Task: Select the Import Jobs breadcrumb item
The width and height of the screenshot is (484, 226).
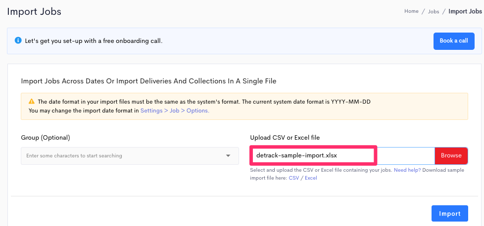Action: 465,11
